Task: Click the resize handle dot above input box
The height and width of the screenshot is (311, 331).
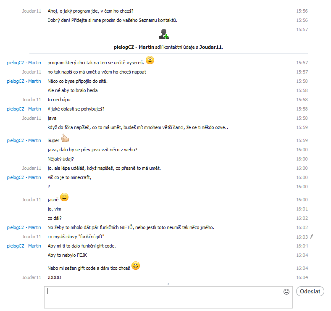Action: (168, 284)
